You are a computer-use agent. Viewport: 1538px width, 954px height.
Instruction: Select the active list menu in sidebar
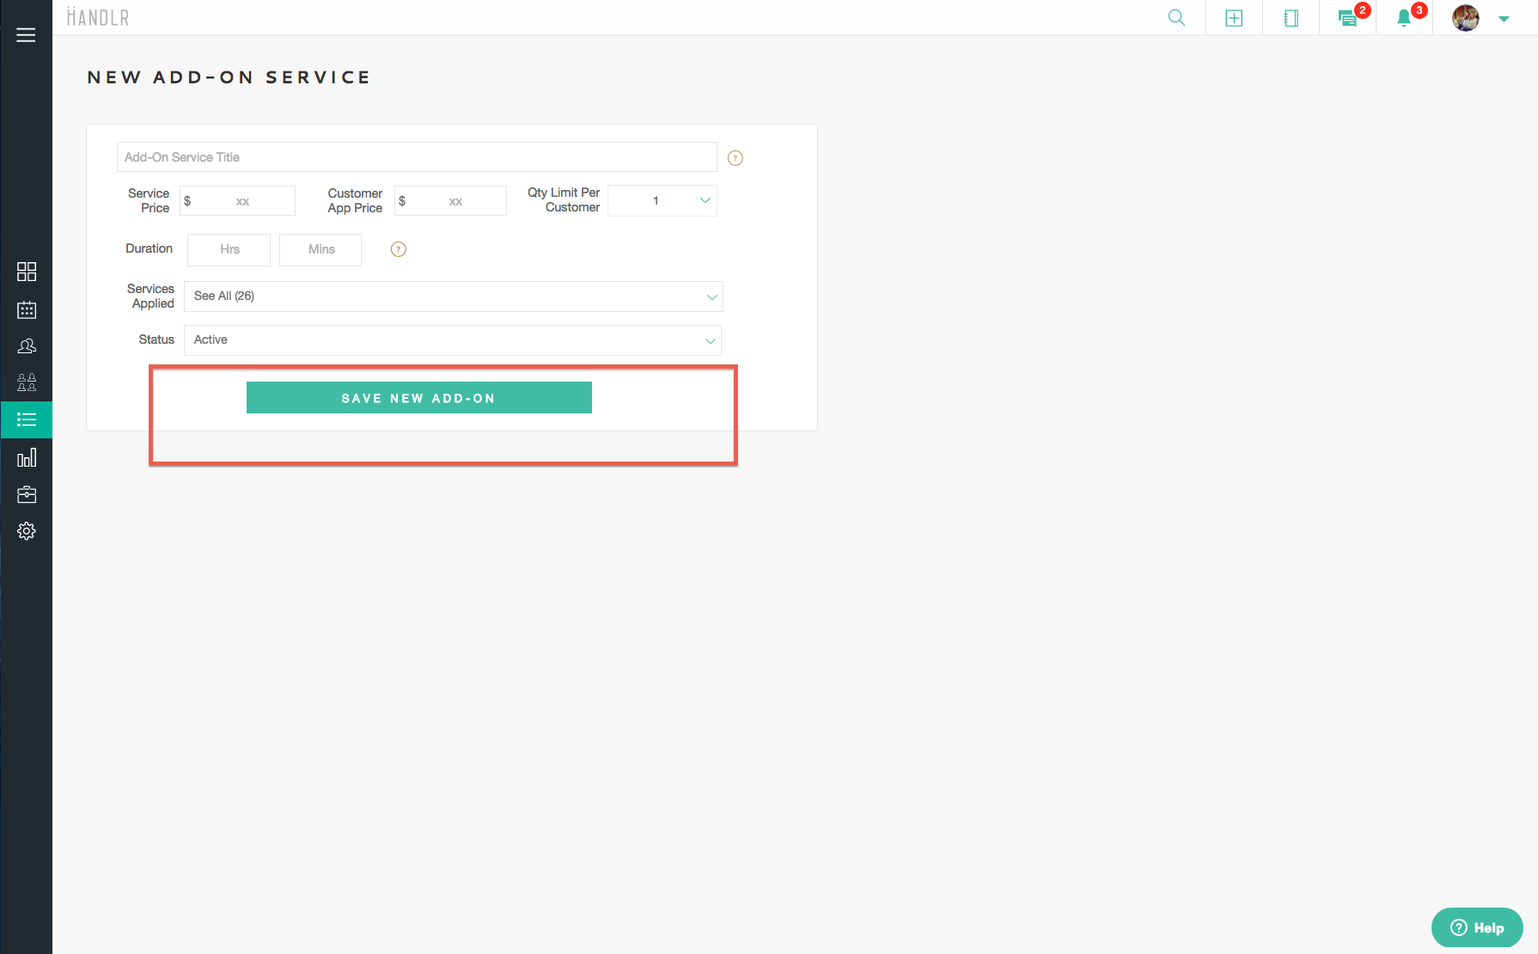pos(27,419)
